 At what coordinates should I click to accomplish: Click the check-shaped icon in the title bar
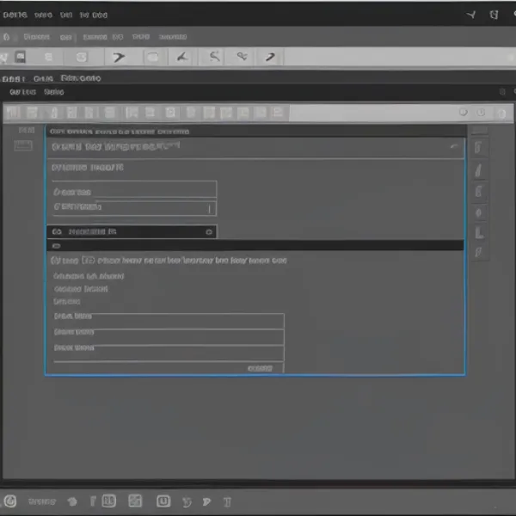pyautogui.click(x=470, y=15)
